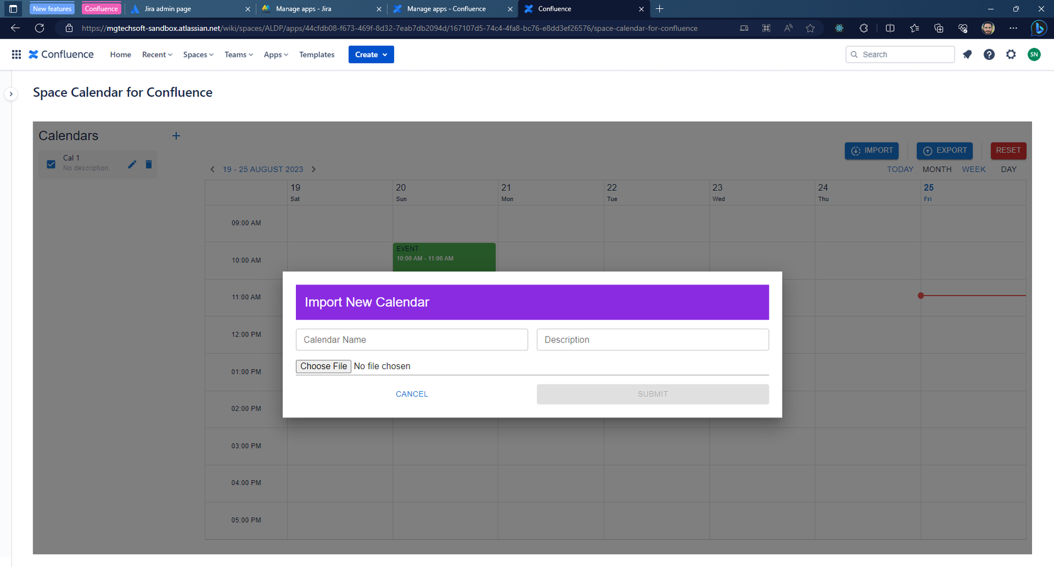Go to previous week arrow
Image resolution: width=1054 pixels, height=567 pixels.
coord(212,169)
